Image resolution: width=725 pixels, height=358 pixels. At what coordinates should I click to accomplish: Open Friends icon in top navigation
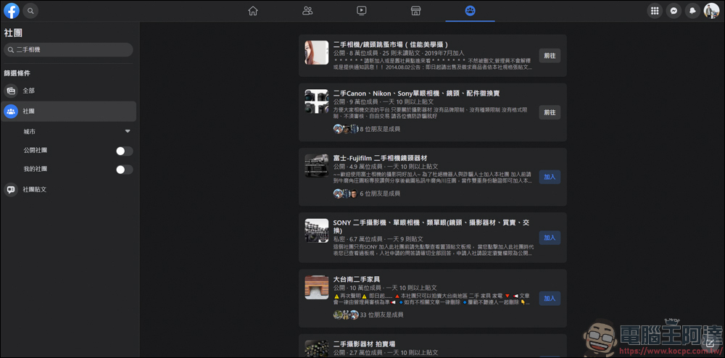[307, 11]
